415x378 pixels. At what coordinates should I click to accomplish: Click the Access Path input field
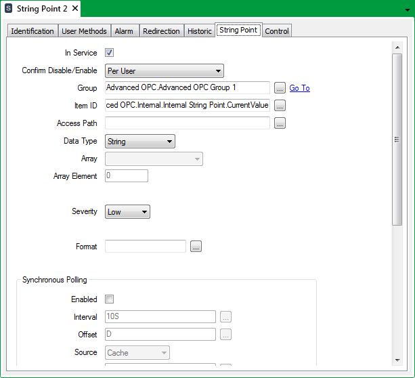[x=188, y=123]
